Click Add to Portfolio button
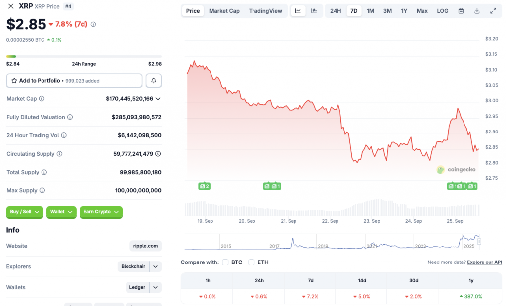The image size is (506, 306). click(x=74, y=81)
